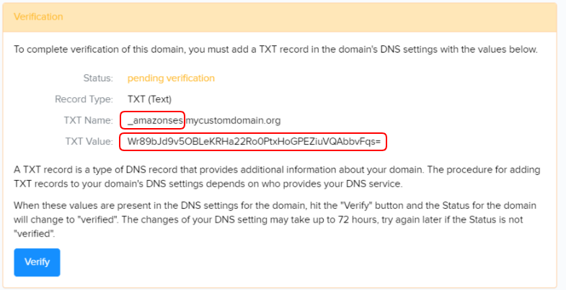
Task: Click the paragraph starting "A TXT record is"
Action: (x=274, y=176)
